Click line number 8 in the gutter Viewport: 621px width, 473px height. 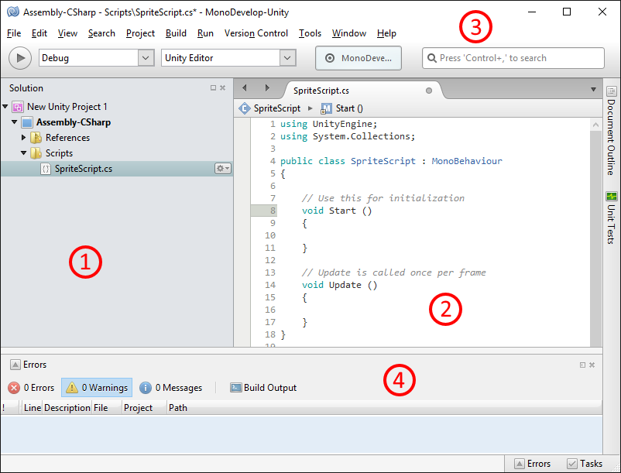coord(273,211)
